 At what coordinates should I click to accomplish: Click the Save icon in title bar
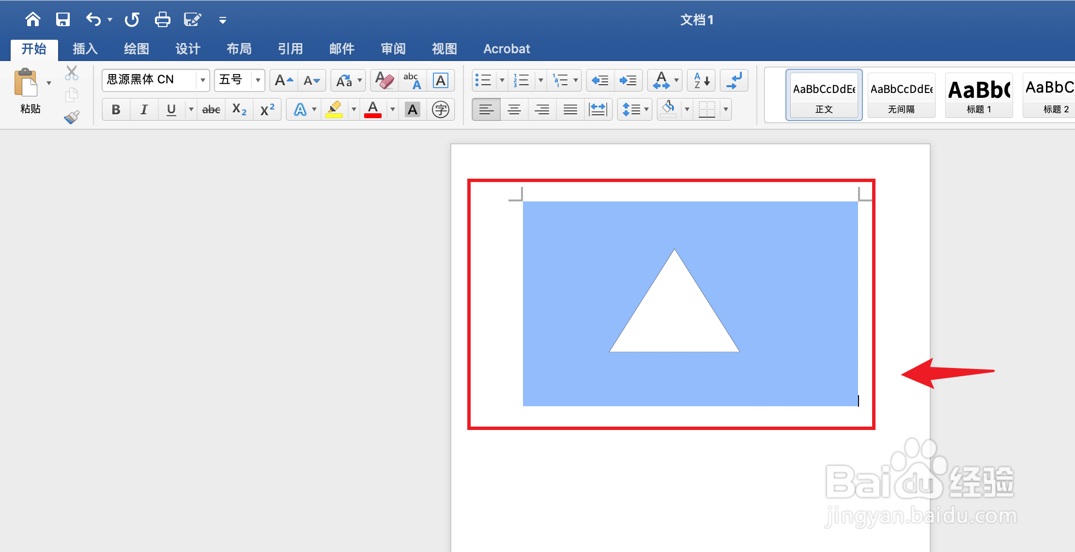[63, 20]
